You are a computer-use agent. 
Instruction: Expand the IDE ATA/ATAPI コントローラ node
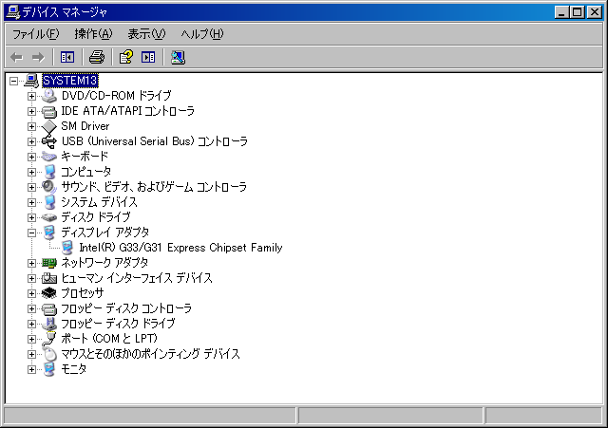click(31, 112)
